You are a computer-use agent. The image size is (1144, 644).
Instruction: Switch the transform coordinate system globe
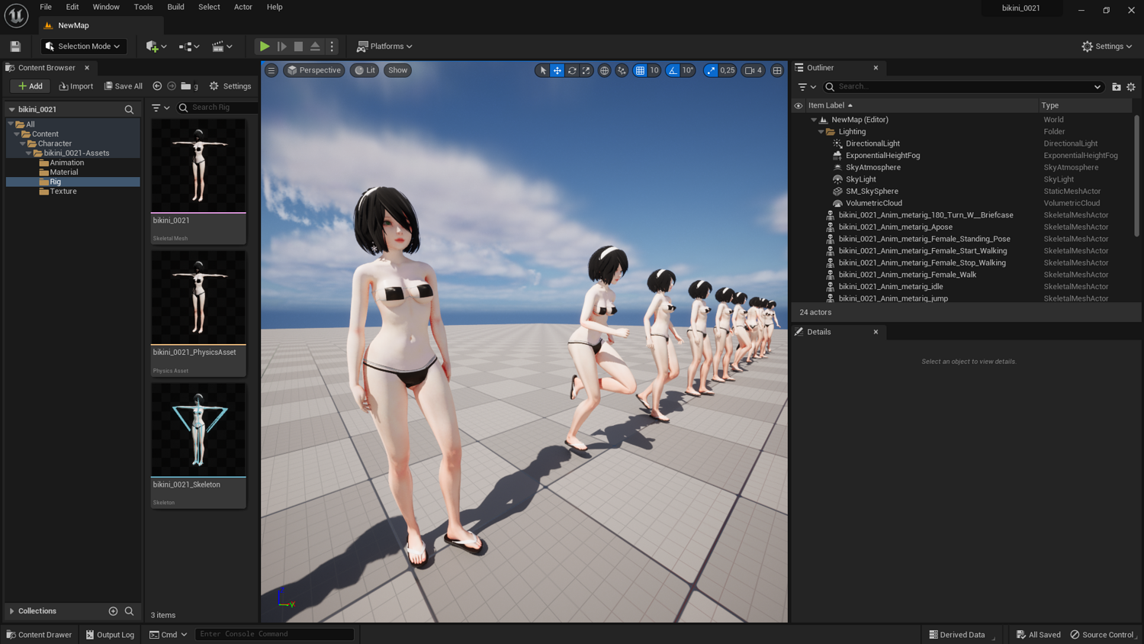pos(605,70)
